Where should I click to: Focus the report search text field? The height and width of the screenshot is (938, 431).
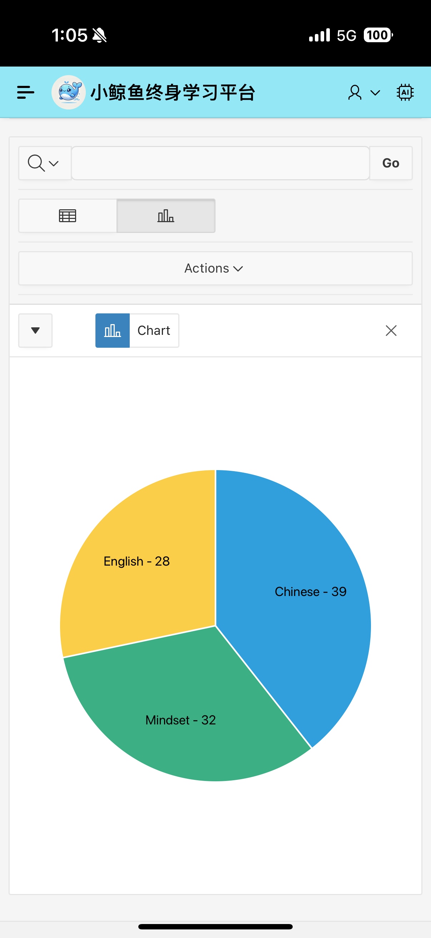[x=221, y=163]
